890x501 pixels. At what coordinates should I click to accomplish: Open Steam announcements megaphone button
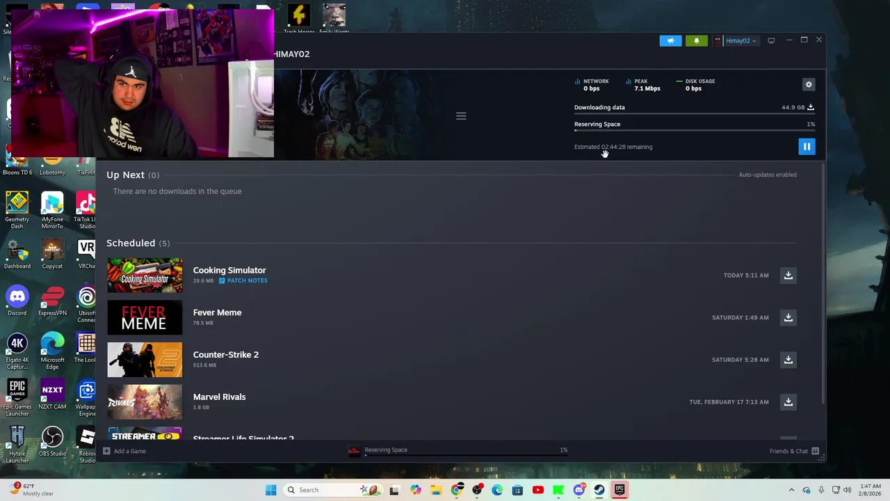[670, 40]
